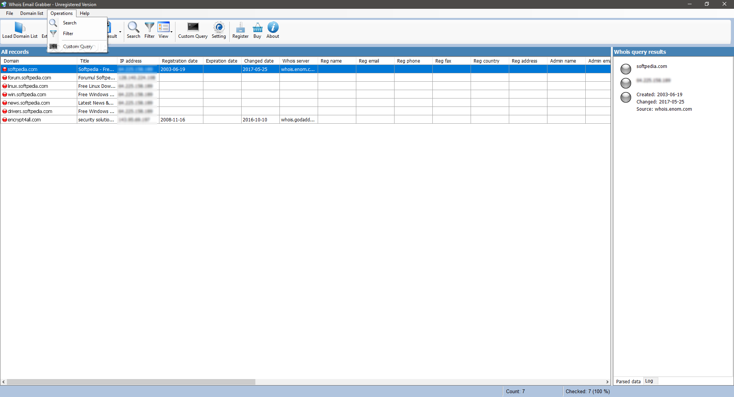This screenshot has width=734, height=397.
Task: Open the About info icon
Action: click(273, 27)
